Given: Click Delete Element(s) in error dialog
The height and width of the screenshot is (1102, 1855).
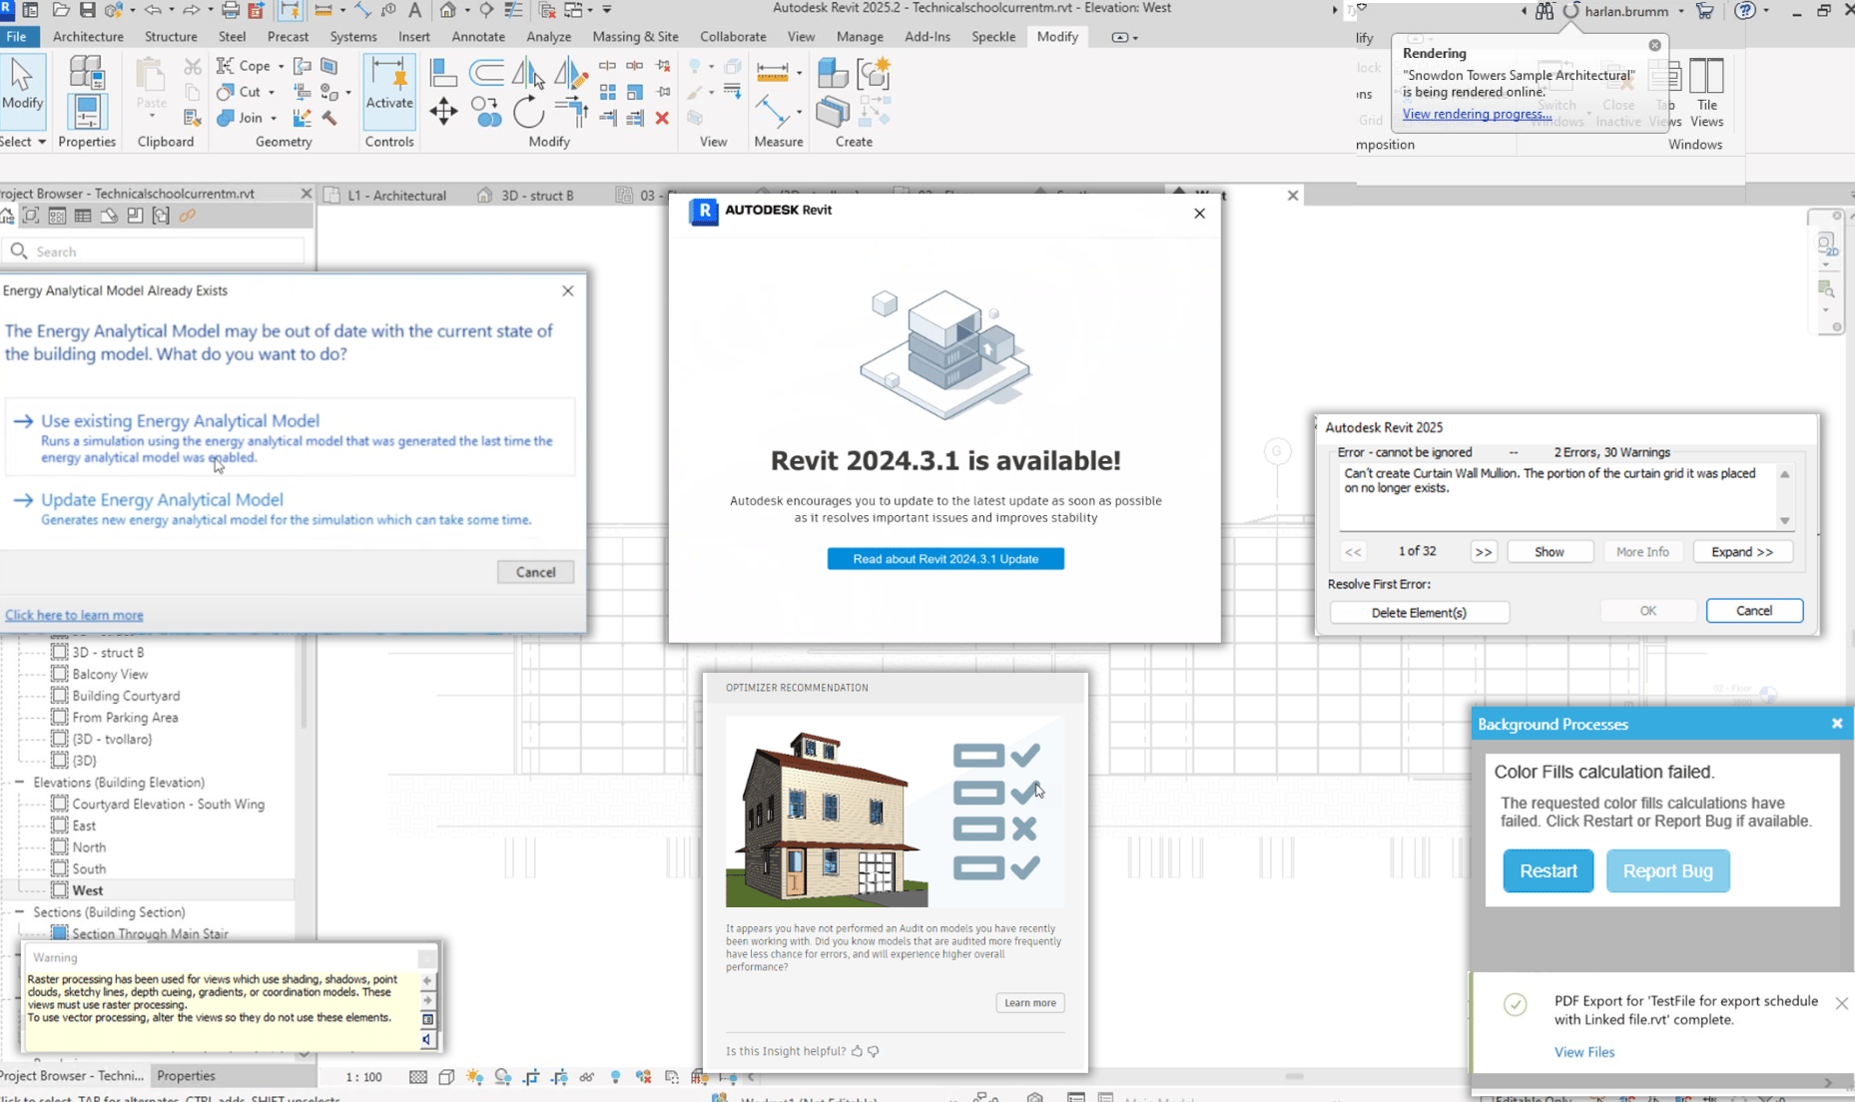Looking at the screenshot, I should point(1419,612).
